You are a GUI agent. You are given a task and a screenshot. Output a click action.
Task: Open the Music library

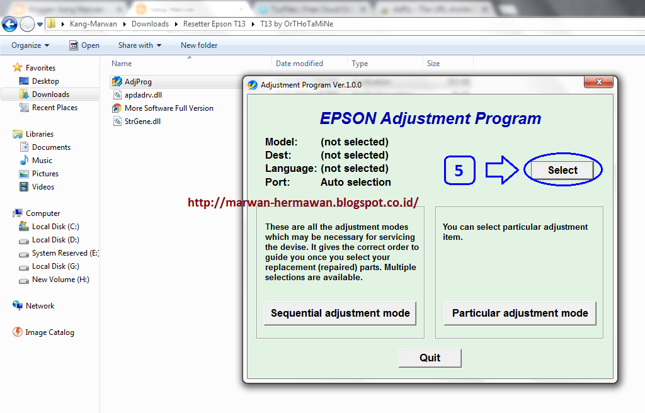coord(42,160)
